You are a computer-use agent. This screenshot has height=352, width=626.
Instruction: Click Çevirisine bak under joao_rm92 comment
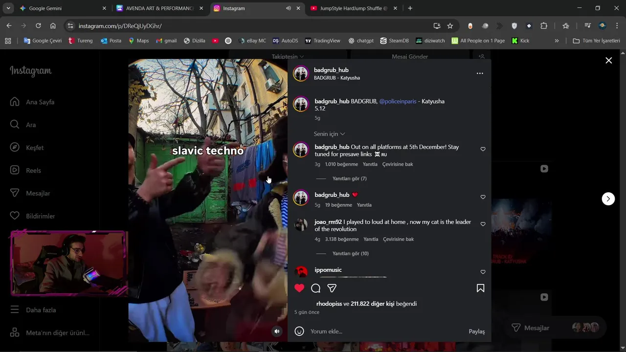click(x=398, y=239)
